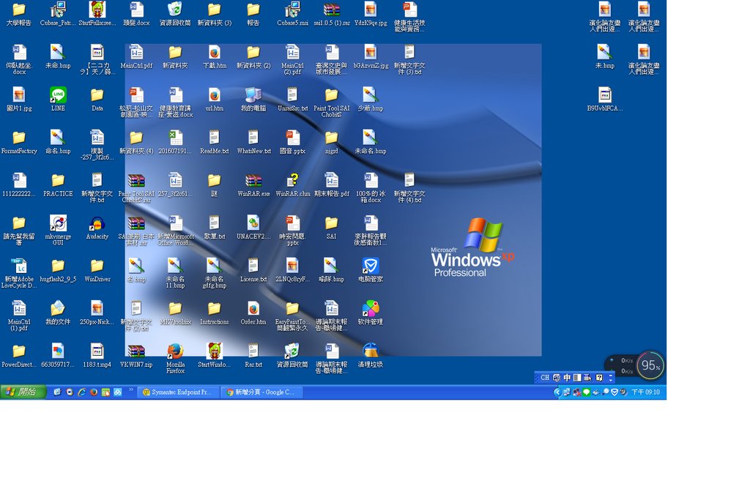Open the 我的文件 folder
The width and height of the screenshot is (750, 500).
58,313
